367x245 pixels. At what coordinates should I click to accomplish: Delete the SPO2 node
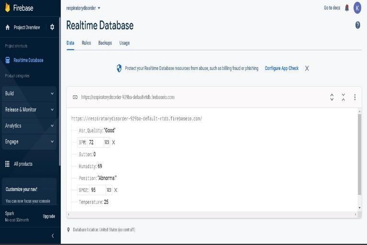(115, 190)
